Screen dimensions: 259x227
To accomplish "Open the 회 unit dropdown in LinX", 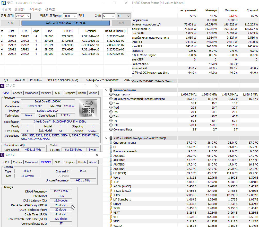I will click(x=124, y=16).
